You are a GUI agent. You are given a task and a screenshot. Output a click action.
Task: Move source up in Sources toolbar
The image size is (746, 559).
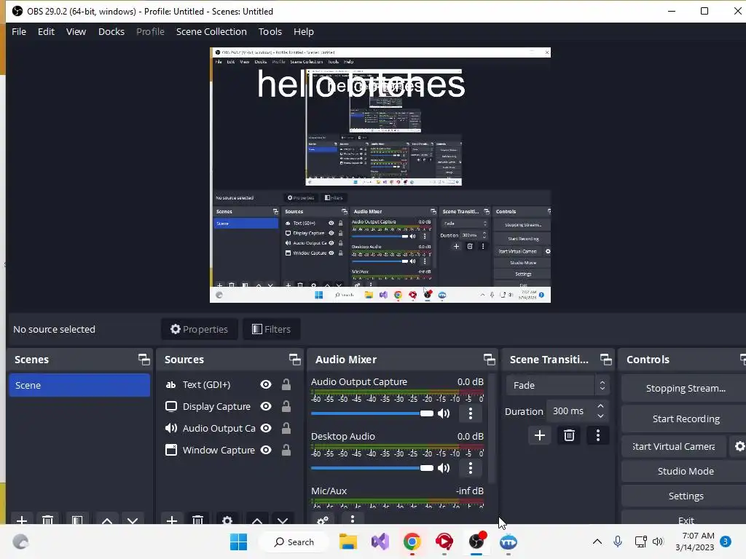pos(257,520)
